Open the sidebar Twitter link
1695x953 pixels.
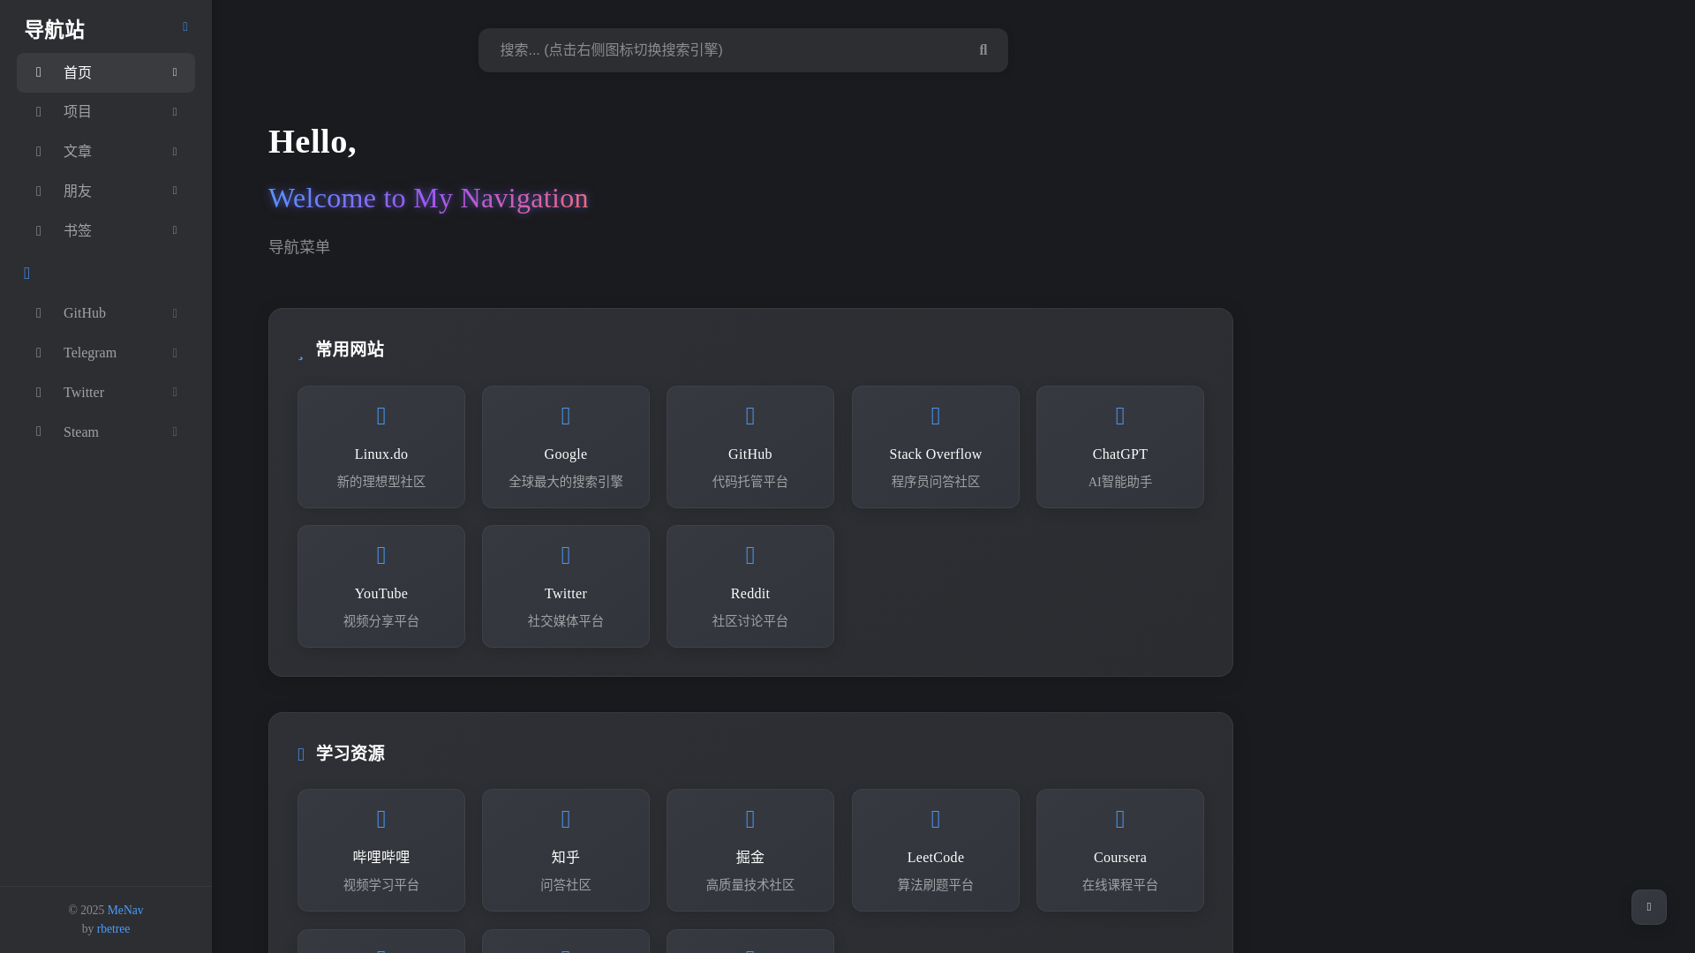(106, 392)
